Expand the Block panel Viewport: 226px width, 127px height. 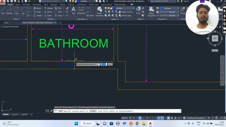click(x=141, y=19)
